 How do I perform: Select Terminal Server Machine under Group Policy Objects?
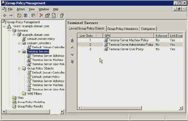pos(48,85)
